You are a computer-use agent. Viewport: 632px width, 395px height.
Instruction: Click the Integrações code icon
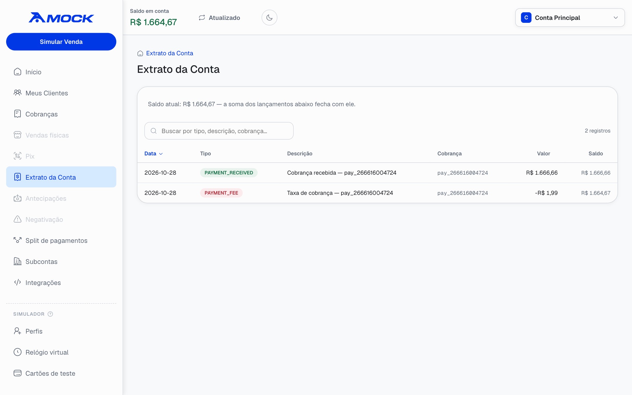point(18,282)
